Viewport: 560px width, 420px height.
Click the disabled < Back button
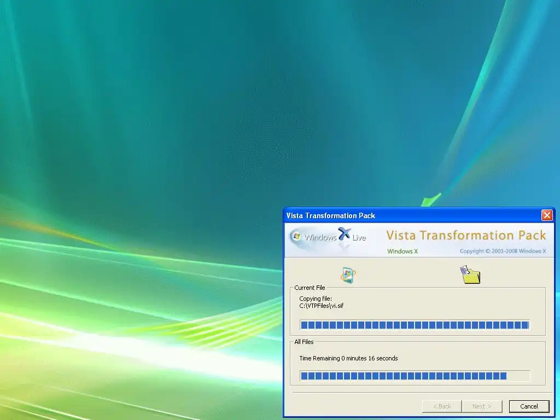click(442, 406)
